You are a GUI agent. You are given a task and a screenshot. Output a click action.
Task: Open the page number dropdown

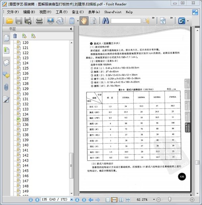click(71, 200)
